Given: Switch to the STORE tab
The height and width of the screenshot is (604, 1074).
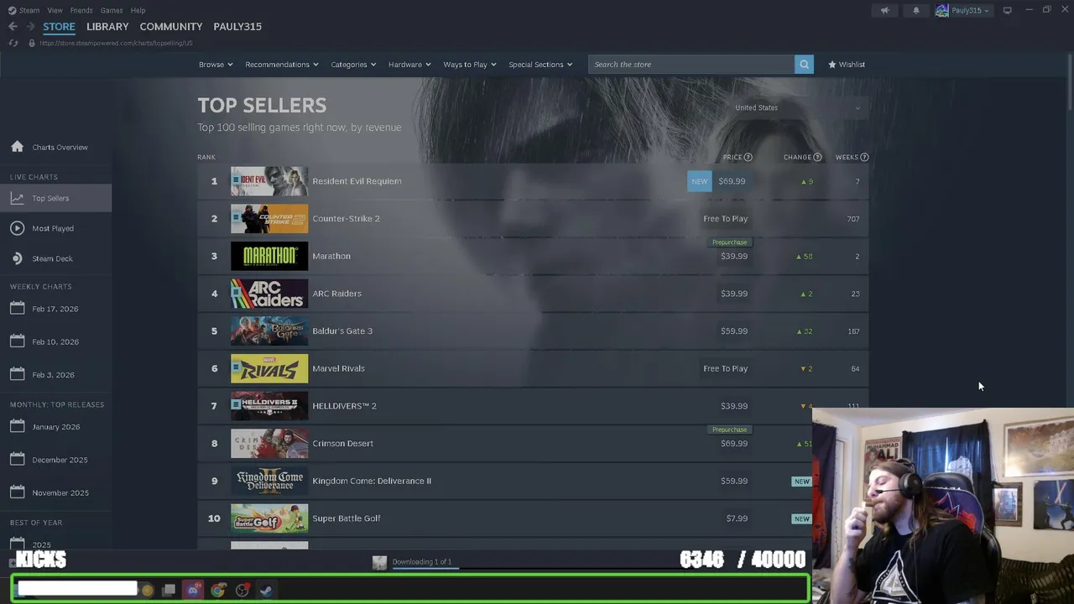Looking at the screenshot, I should [x=59, y=27].
